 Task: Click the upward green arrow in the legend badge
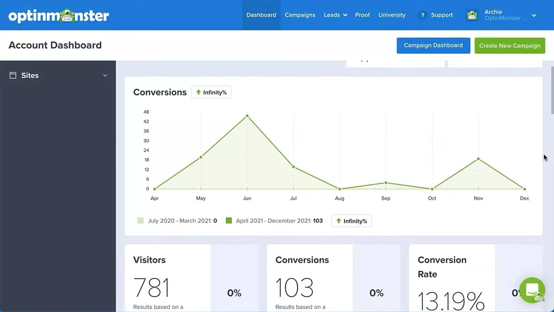tap(339, 221)
